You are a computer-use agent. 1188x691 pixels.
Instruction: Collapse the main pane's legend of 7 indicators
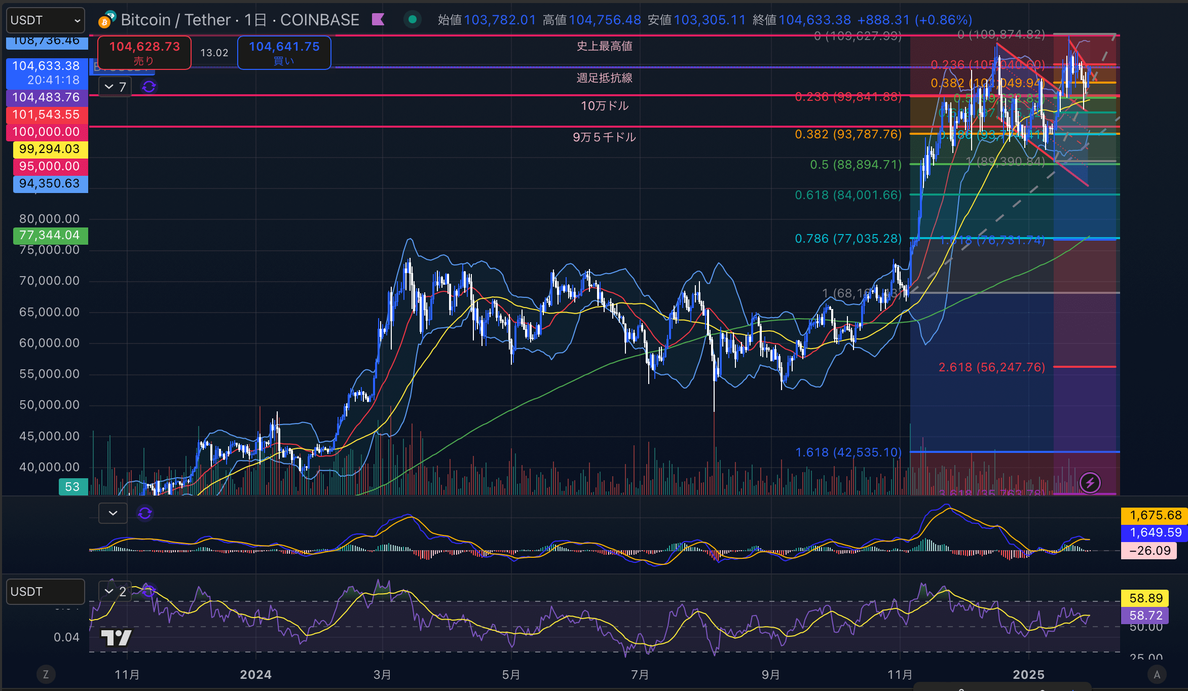115,87
